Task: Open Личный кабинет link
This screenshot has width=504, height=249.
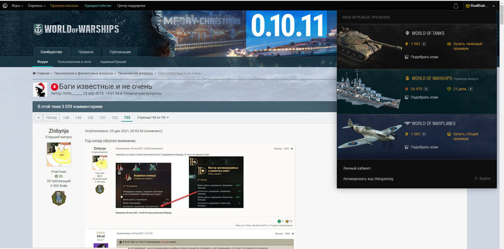Action: (357, 168)
